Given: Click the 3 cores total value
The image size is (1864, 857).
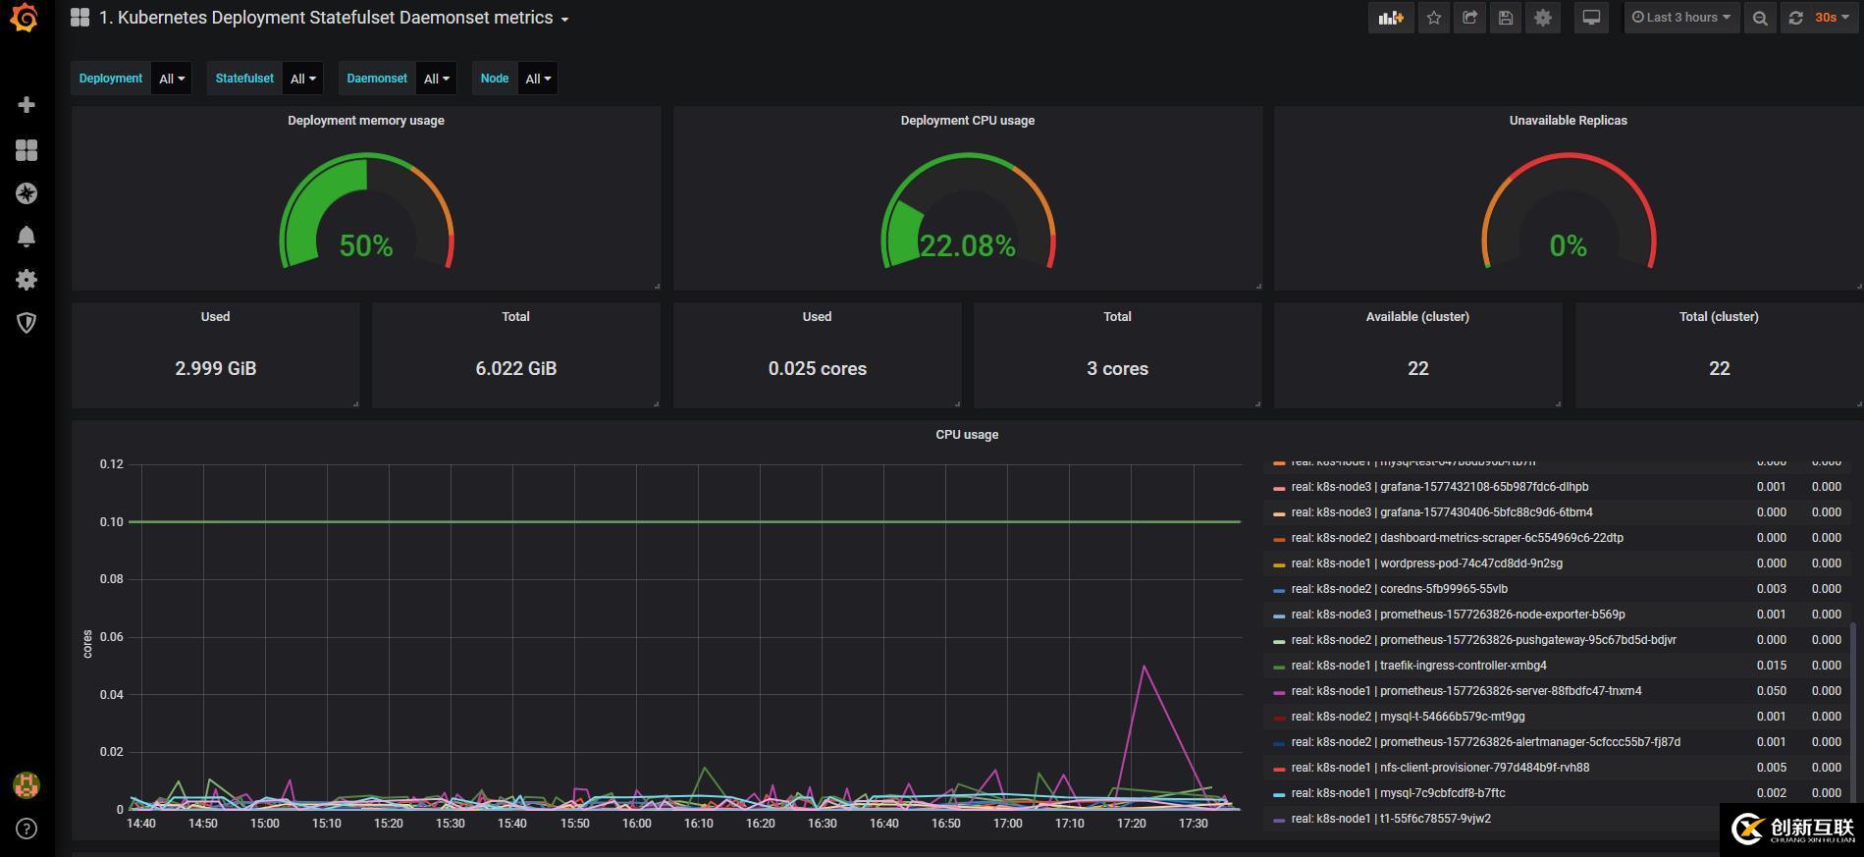Looking at the screenshot, I should point(1117,368).
